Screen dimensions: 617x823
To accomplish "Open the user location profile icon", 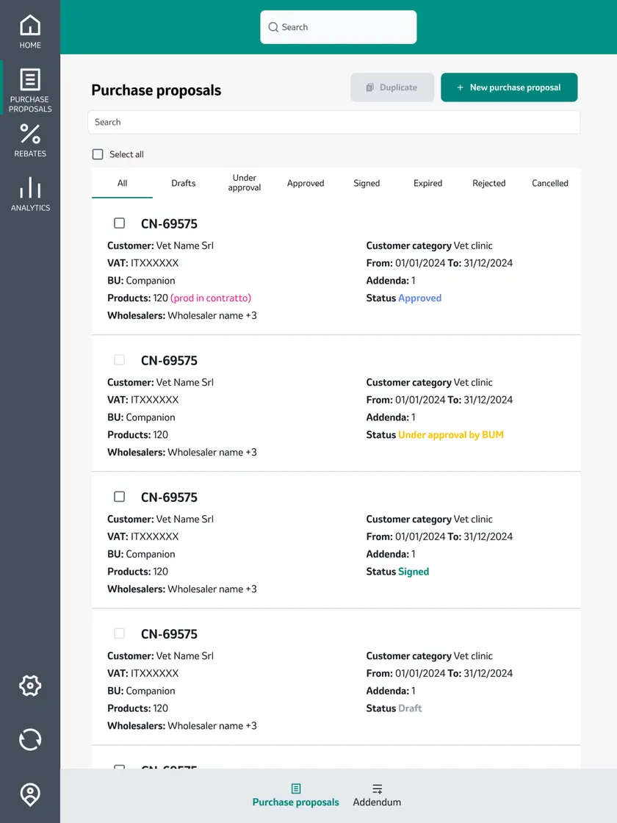I will click(x=30, y=794).
